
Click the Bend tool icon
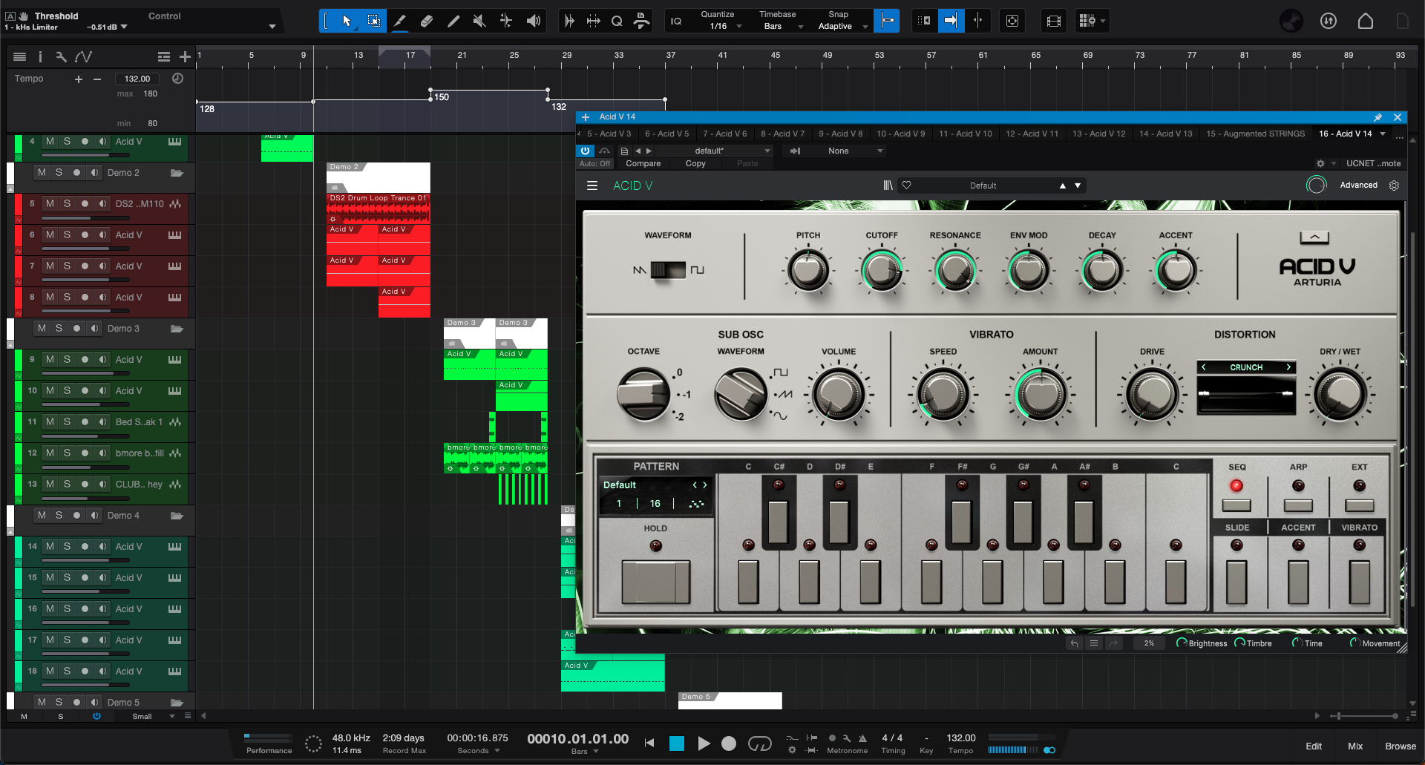[506, 21]
